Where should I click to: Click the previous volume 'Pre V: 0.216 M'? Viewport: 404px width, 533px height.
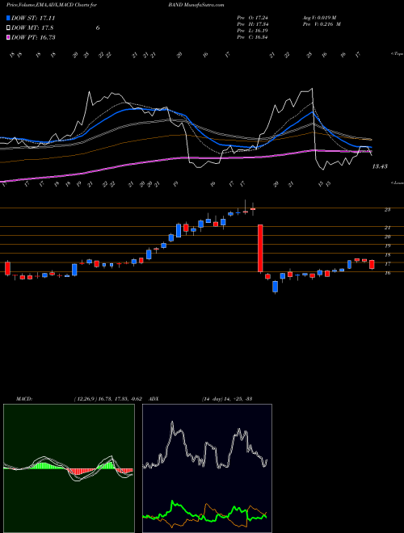click(322, 24)
